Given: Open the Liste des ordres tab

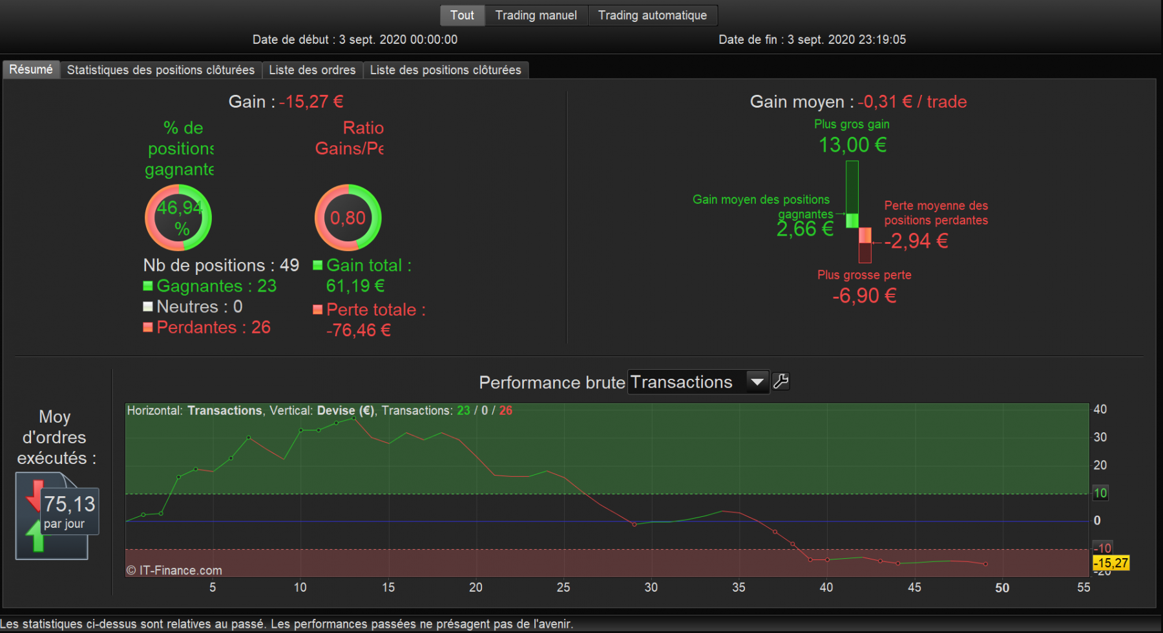Looking at the screenshot, I should pyautogui.click(x=312, y=70).
